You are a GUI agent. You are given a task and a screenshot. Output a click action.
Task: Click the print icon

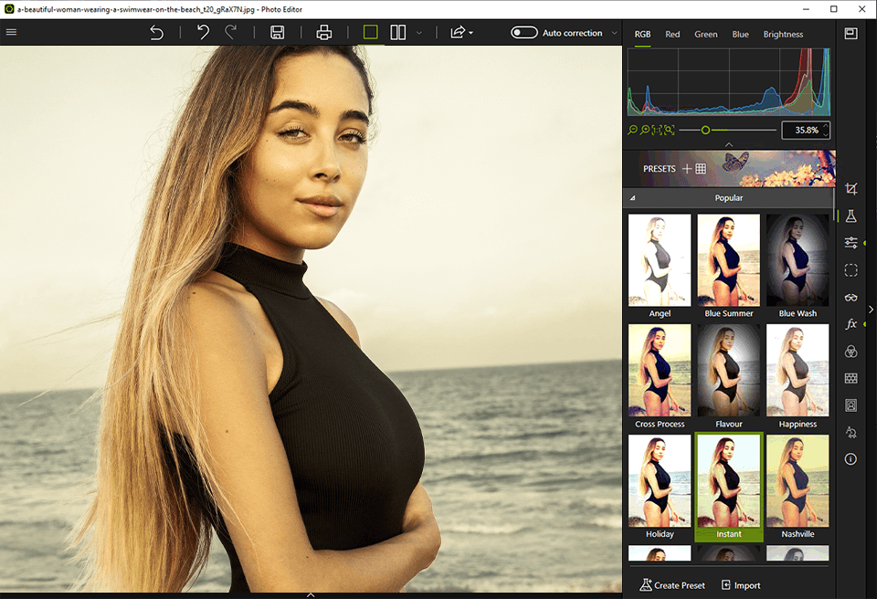[x=324, y=33]
